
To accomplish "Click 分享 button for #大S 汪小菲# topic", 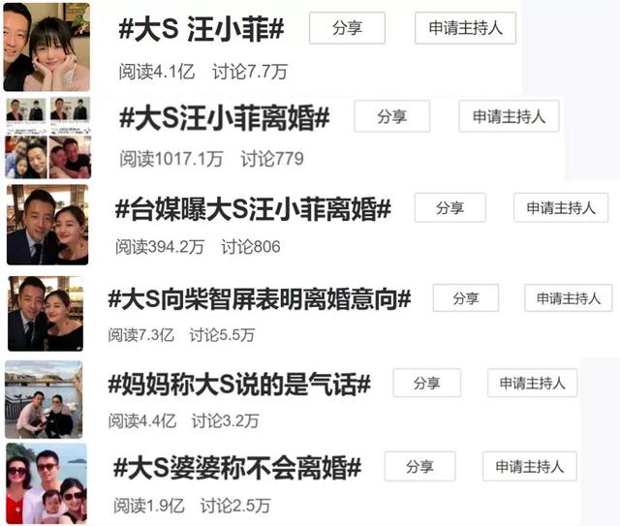I will (x=347, y=28).
